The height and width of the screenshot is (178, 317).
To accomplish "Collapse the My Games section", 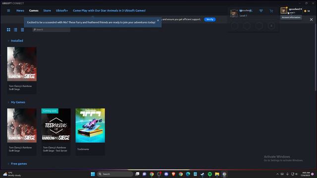I will (x=8, y=102).
